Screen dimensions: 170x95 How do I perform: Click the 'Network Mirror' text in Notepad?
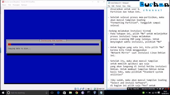pos(120,53)
